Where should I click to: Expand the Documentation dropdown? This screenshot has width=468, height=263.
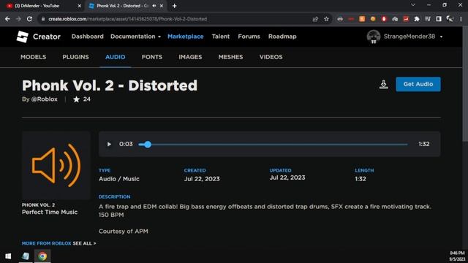(135, 37)
